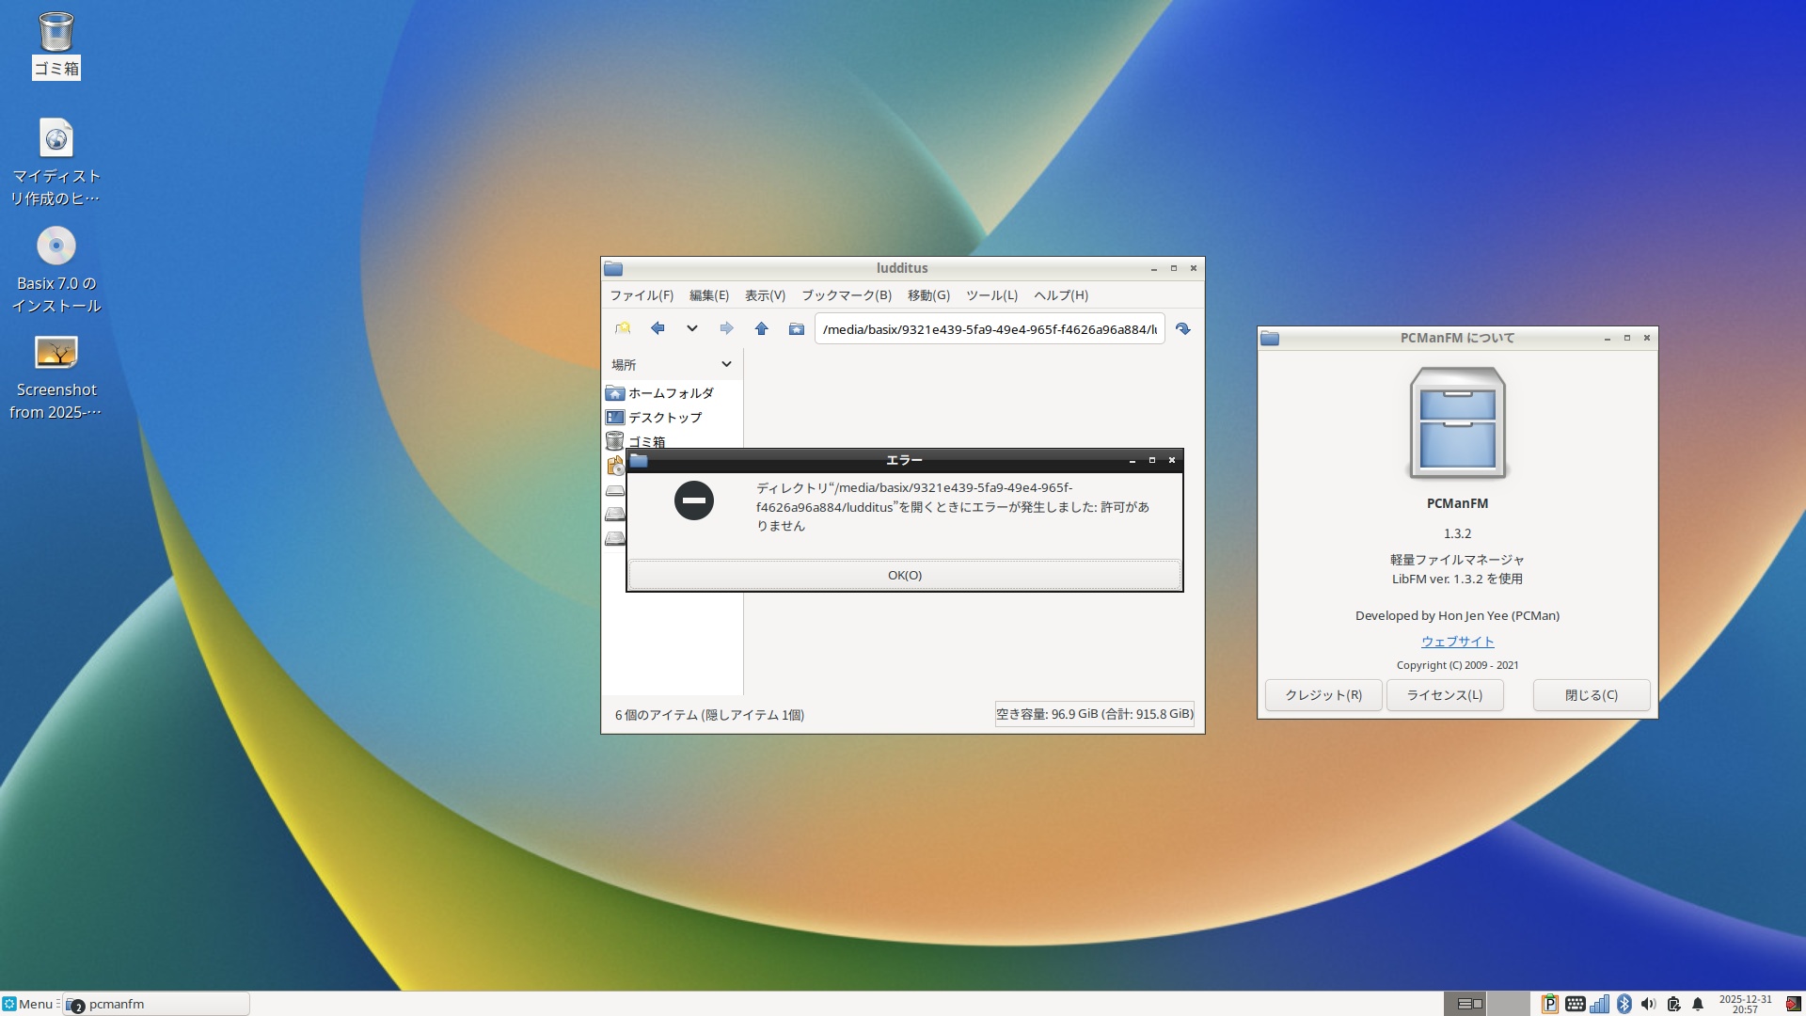
Task: Click the new tab icon in toolbar
Action: coord(623,328)
